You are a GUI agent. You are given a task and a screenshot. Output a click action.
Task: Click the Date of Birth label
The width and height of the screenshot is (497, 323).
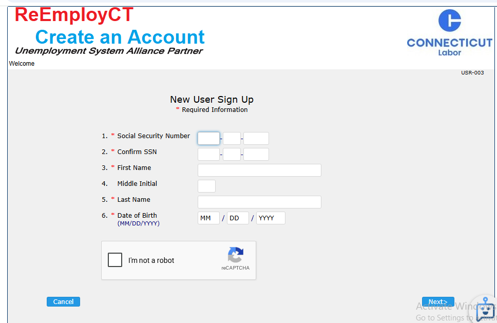(x=137, y=216)
